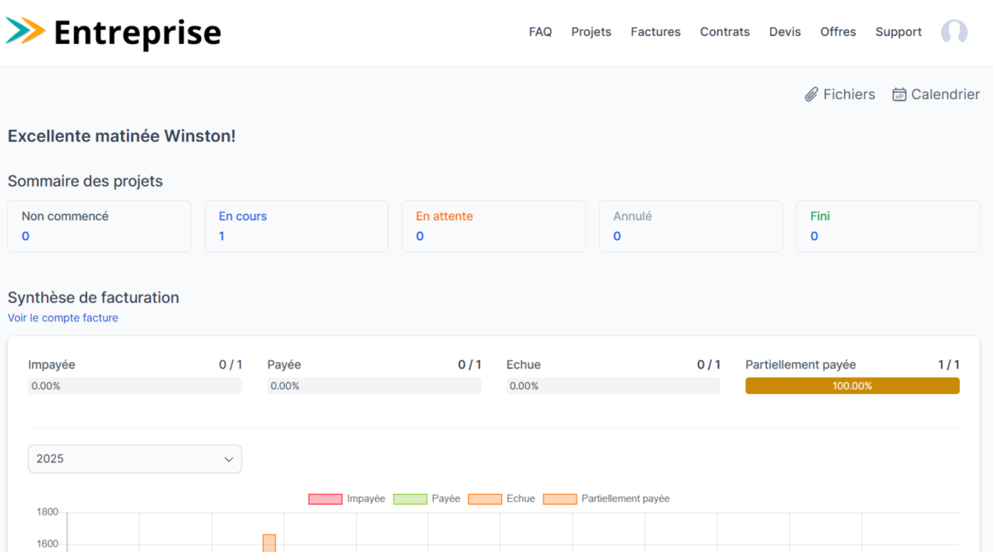Open the En cours projects card
Viewport: 993px width, 552px height.
pos(297,226)
